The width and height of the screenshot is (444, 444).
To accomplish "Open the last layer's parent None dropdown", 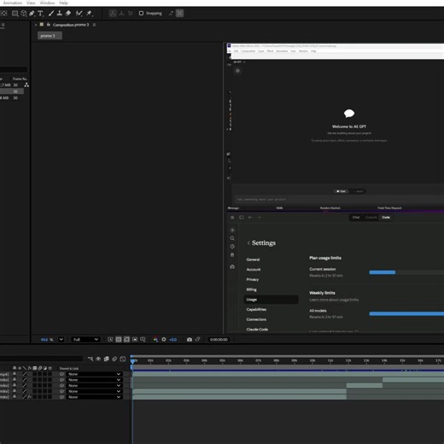I will click(94, 397).
